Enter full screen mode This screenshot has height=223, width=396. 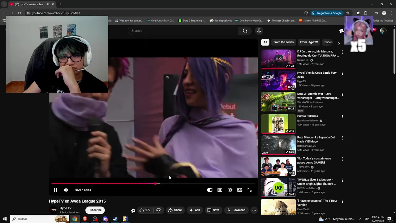tap(249, 190)
